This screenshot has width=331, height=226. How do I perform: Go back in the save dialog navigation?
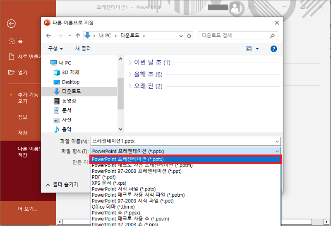pyautogui.click(x=48, y=36)
